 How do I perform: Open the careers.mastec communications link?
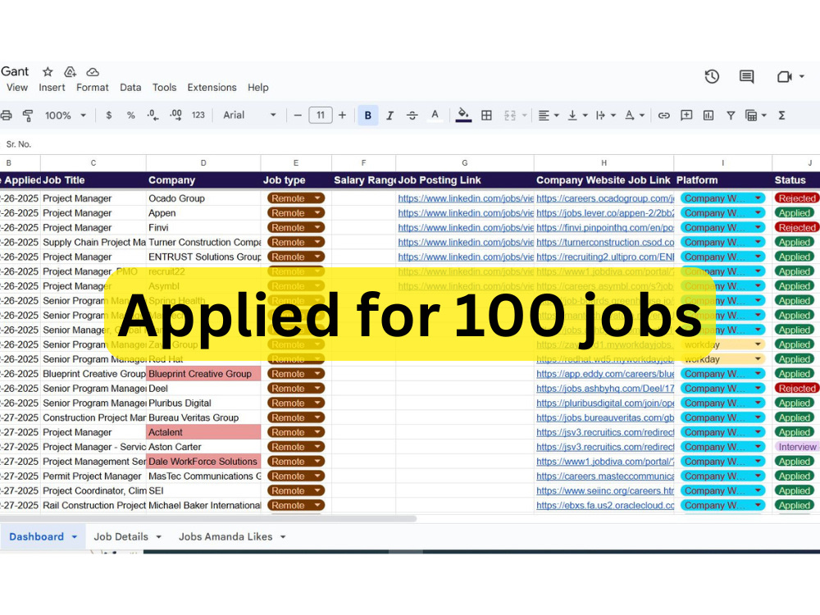[x=605, y=476]
